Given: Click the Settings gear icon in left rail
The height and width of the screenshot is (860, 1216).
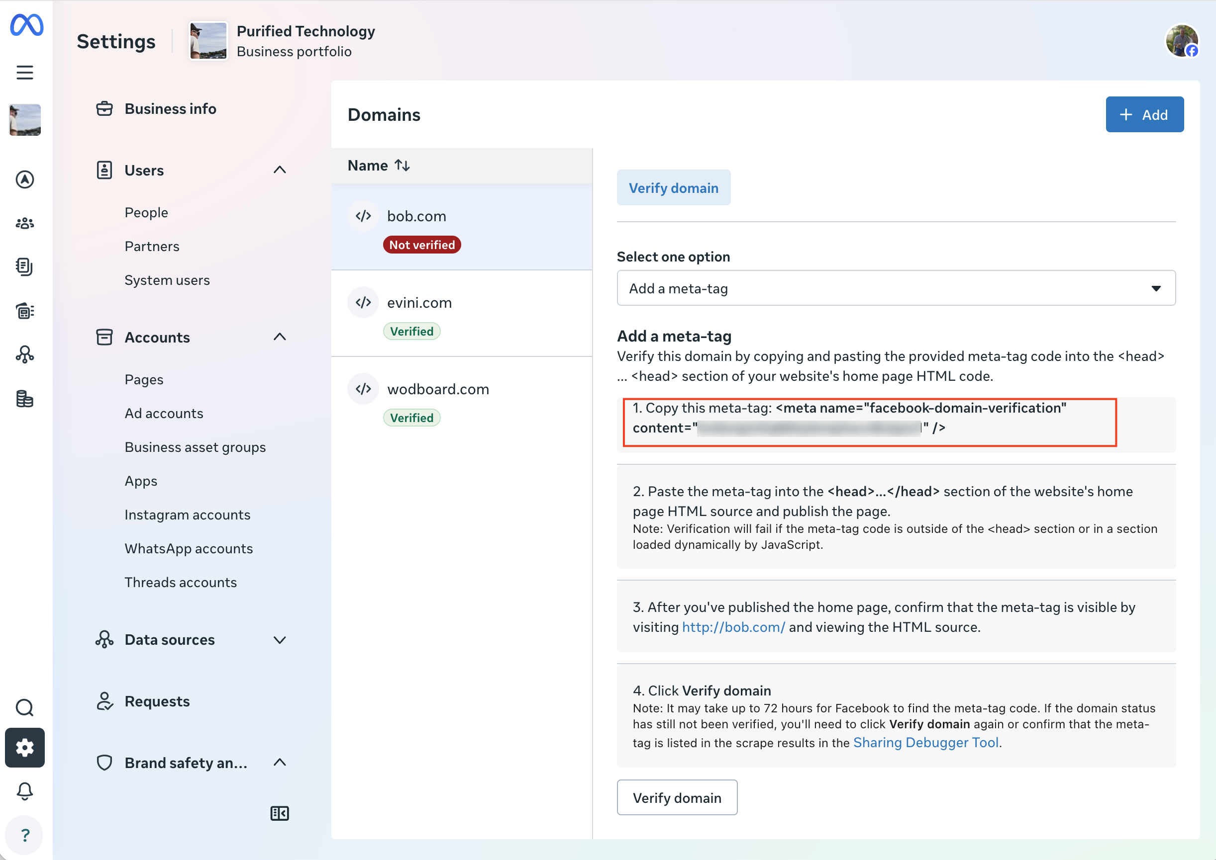Looking at the screenshot, I should [25, 748].
